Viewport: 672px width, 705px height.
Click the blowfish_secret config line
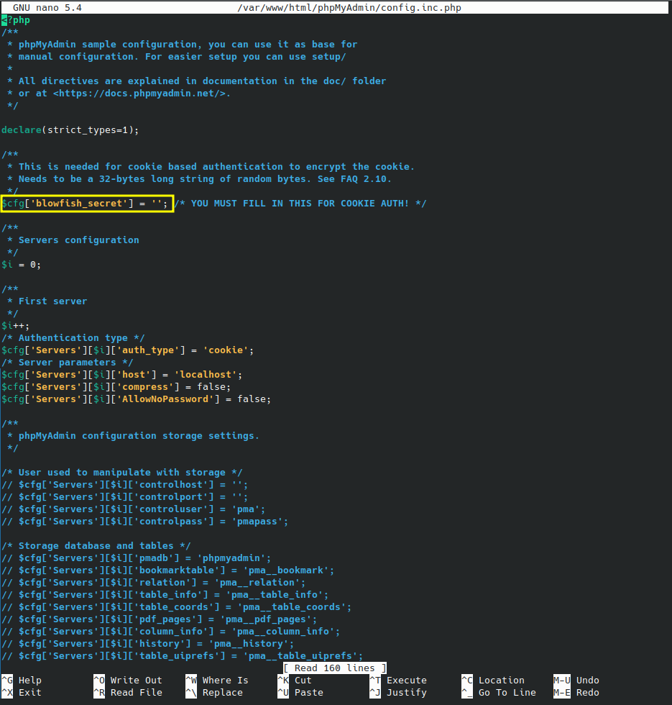pyautogui.click(x=85, y=203)
